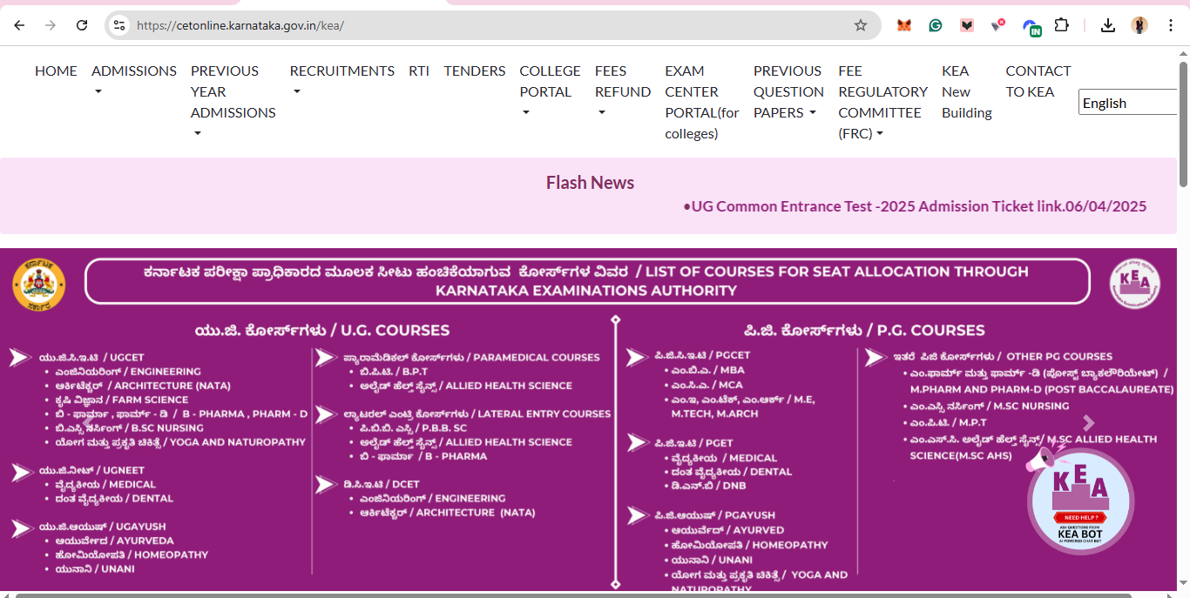The height and width of the screenshot is (598, 1190).
Task: Expand the ADMISSIONS dropdown menu
Action: 133,80
